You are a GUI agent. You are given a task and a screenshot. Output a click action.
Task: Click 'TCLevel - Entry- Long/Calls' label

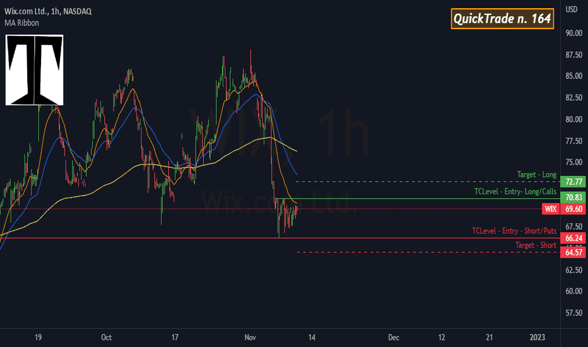(x=515, y=192)
